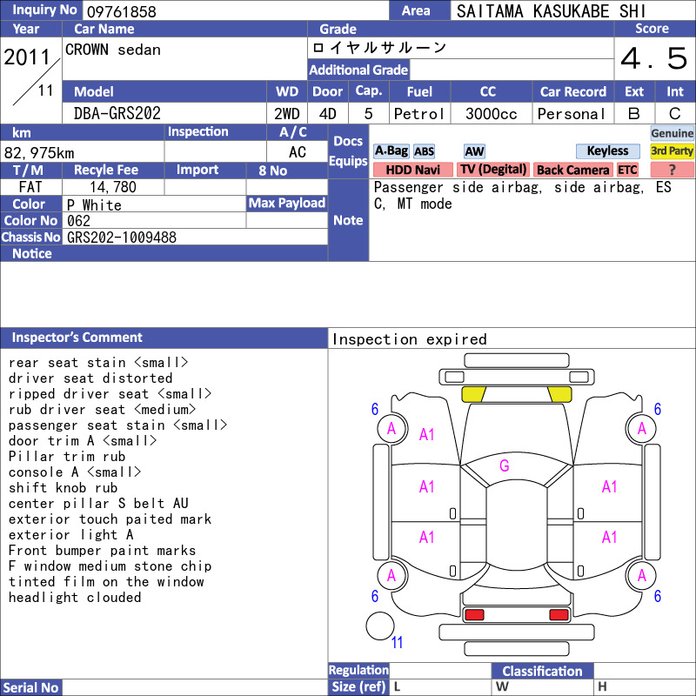Click the left red taillight marker
Screen dimensions: 696x696
pos(474,615)
